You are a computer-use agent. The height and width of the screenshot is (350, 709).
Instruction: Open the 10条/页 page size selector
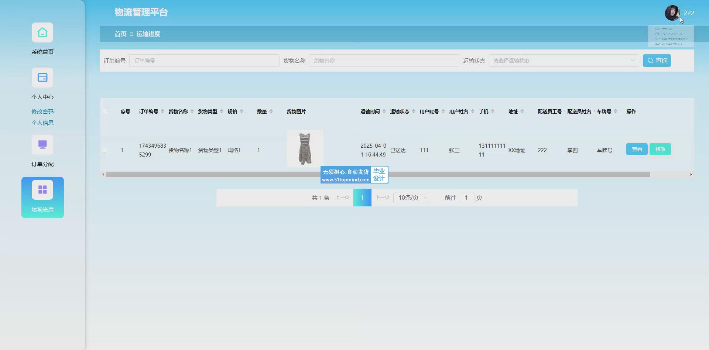pos(412,198)
